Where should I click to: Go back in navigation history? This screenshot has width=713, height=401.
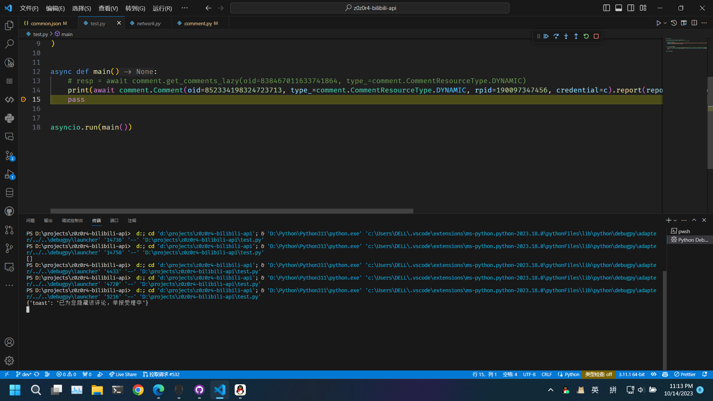(208, 8)
